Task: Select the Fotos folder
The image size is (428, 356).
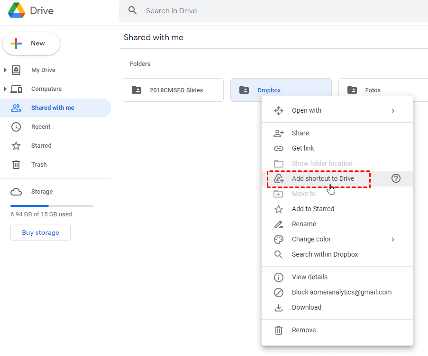Action: coord(373,89)
